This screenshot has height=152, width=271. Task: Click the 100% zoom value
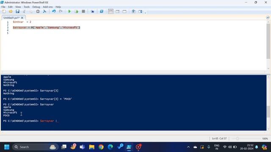(265, 138)
